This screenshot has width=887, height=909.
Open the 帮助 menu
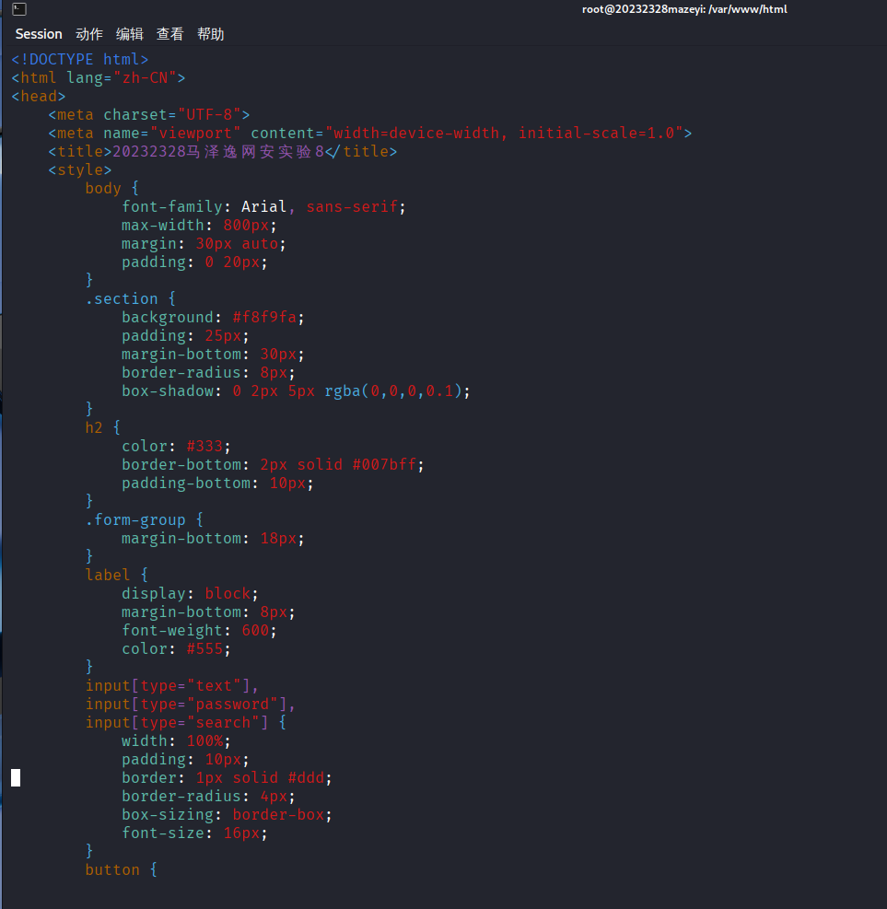click(210, 34)
